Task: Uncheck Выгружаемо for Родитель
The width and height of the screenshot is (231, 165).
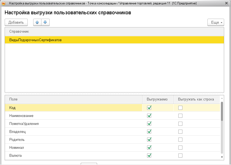Action: [x=149, y=139]
